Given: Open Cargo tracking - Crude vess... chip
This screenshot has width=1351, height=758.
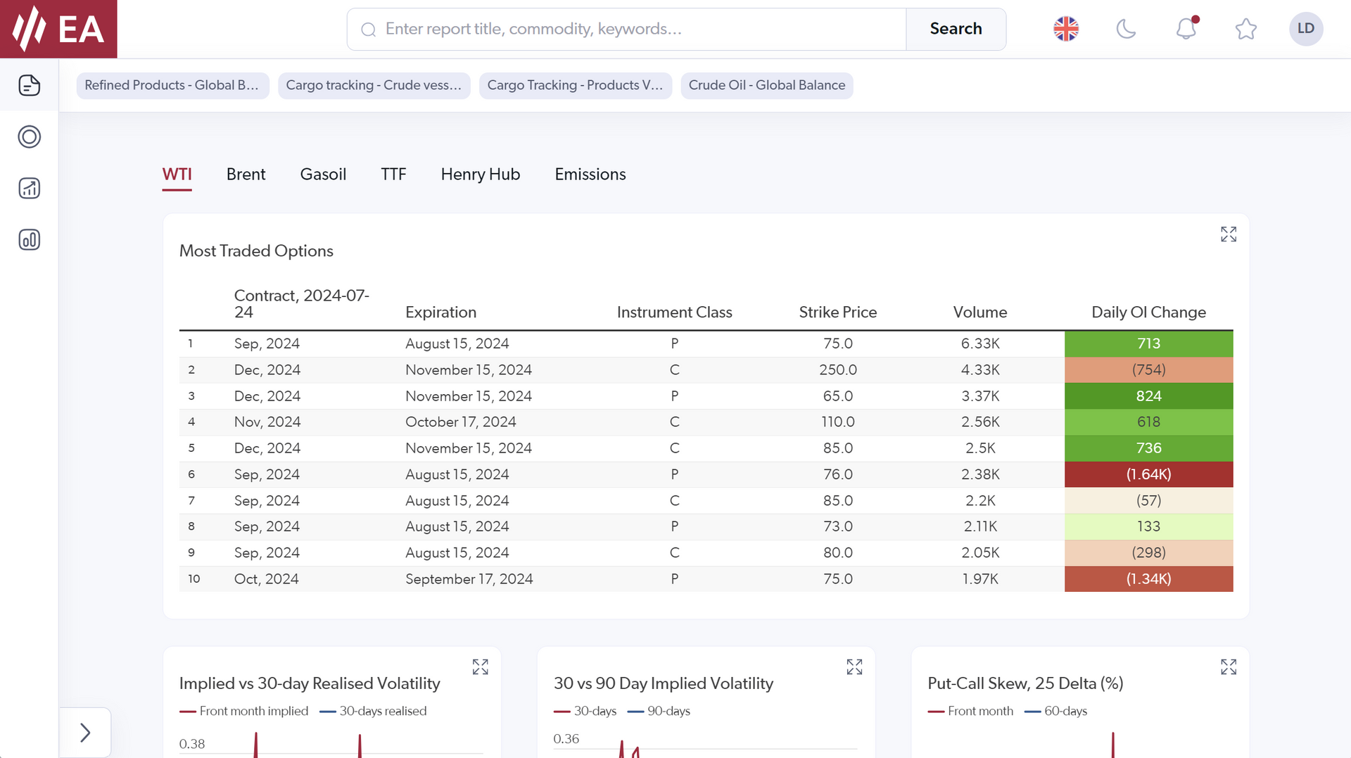Looking at the screenshot, I should point(374,85).
